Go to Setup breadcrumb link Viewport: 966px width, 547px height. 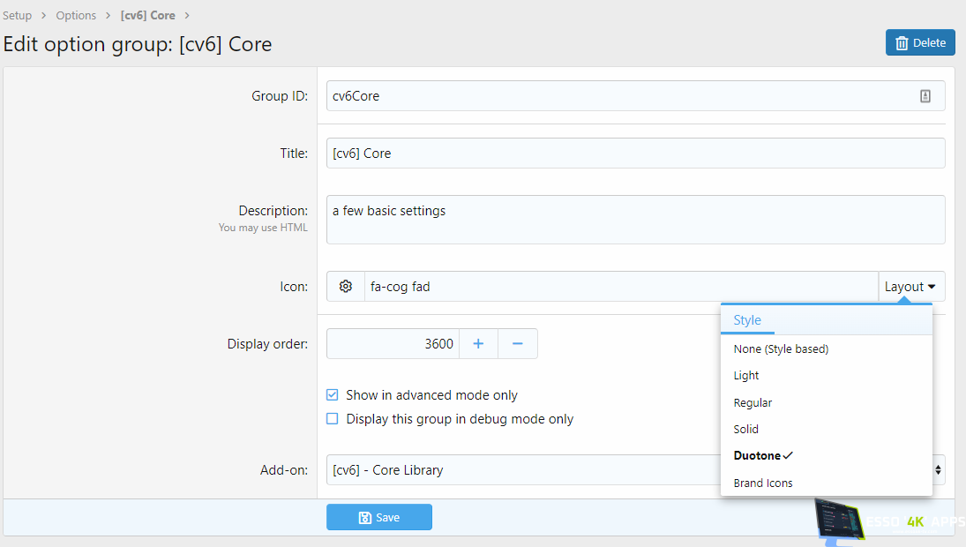pyautogui.click(x=18, y=16)
